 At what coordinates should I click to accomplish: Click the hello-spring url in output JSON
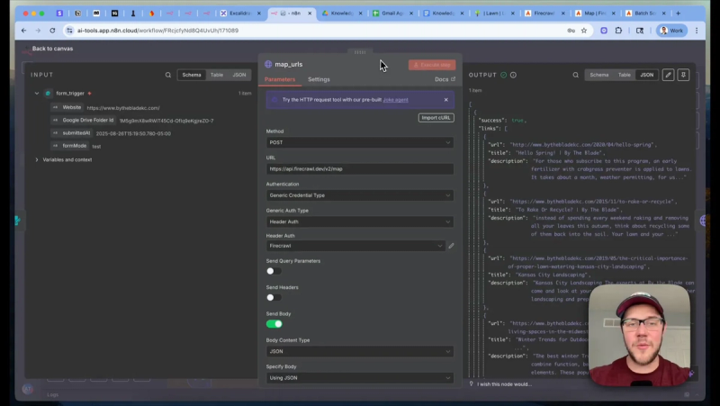583,145
